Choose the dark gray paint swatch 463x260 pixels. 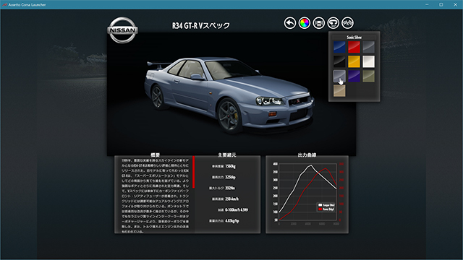(368, 47)
